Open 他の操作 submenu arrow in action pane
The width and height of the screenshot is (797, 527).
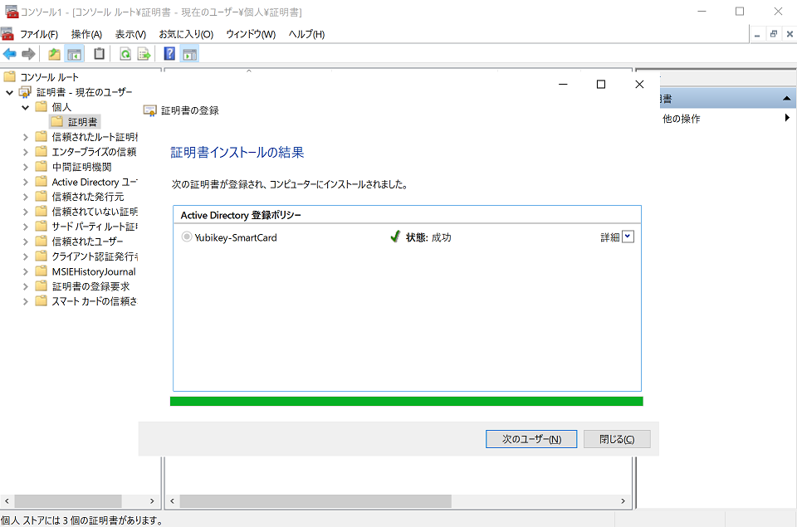point(786,119)
